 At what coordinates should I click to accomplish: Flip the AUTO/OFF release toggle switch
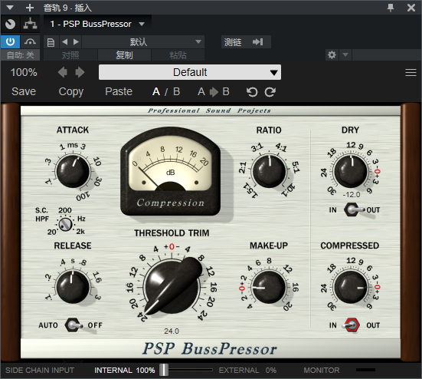click(74, 325)
